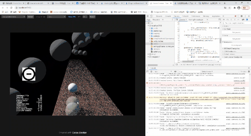Expand the node_modules folder

(x=150, y=41)
